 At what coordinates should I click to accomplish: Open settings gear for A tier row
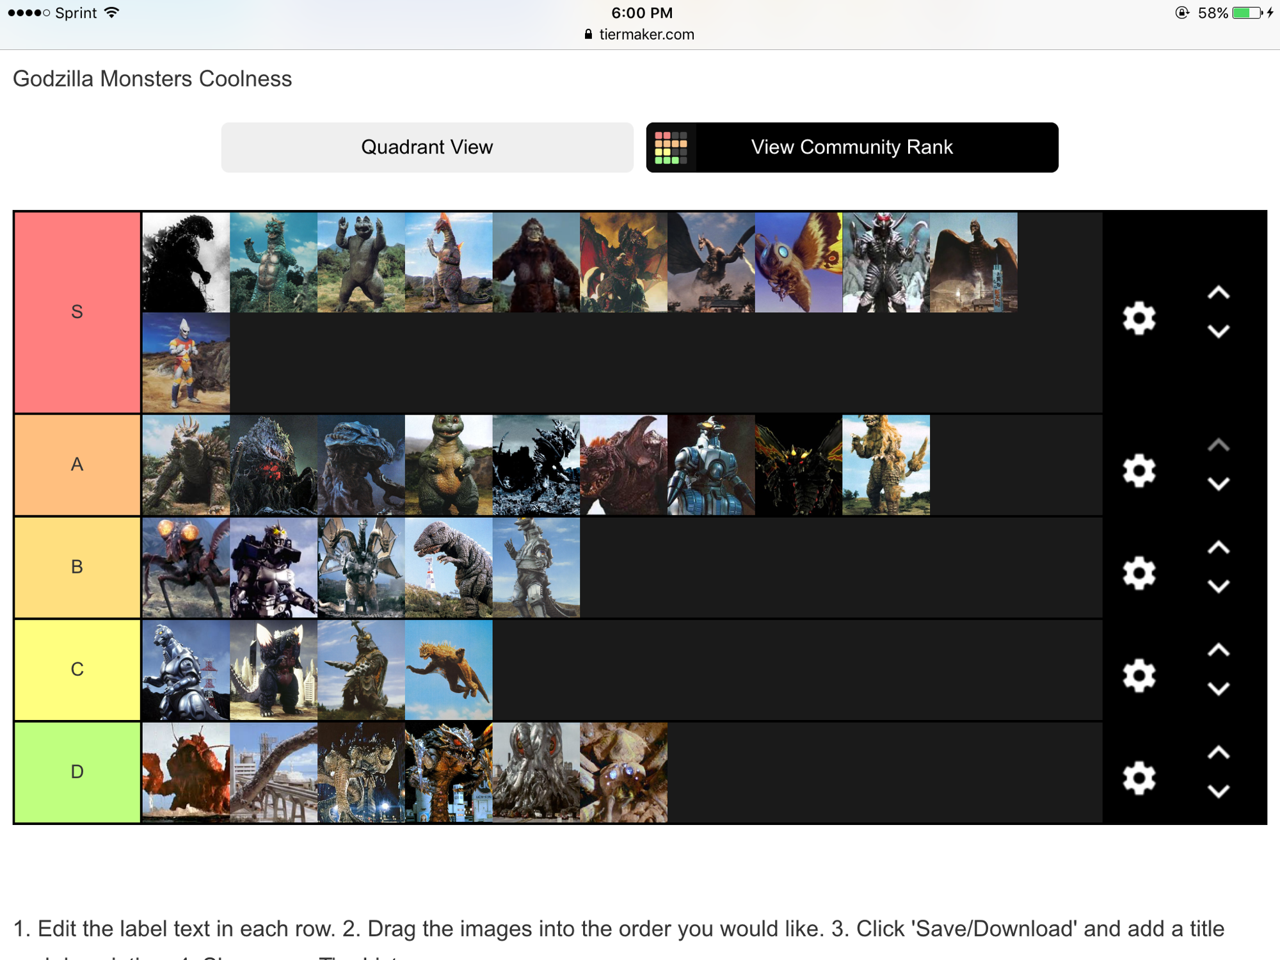tap(1139, 470)
